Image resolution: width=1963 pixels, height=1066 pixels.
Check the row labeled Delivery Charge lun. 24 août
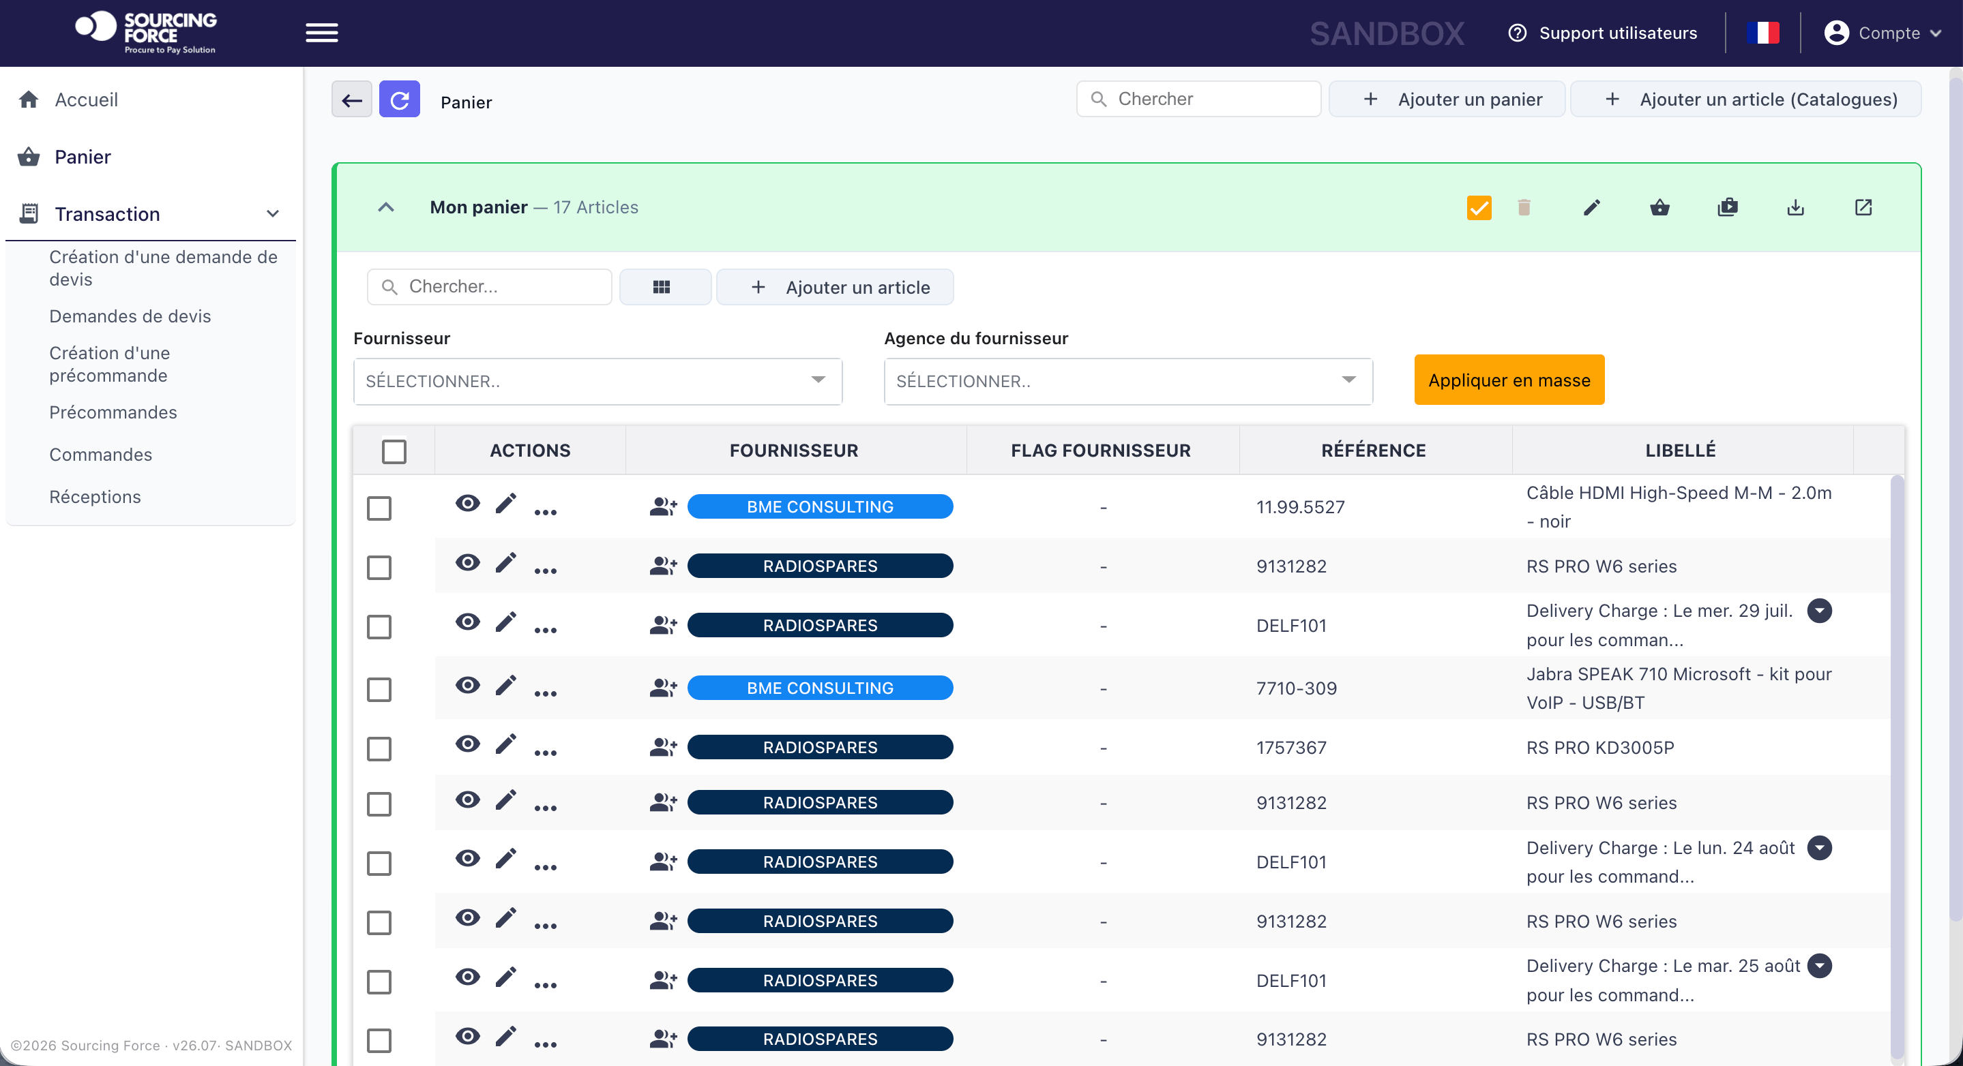click(379, 864)
